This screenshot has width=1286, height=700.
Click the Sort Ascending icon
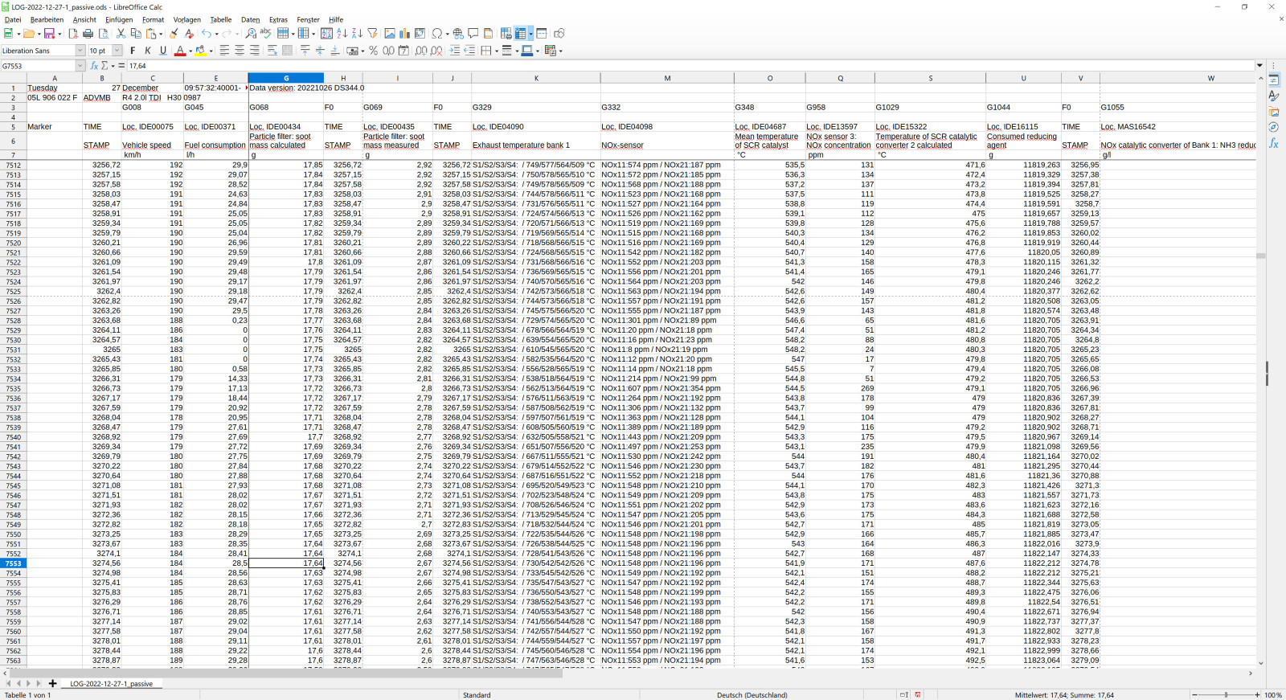[x=342, y=34]
